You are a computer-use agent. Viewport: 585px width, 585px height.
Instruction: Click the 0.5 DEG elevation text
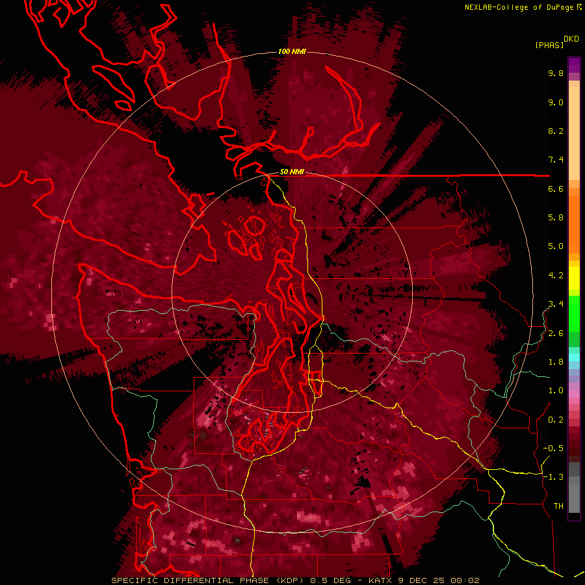[330, 580]
